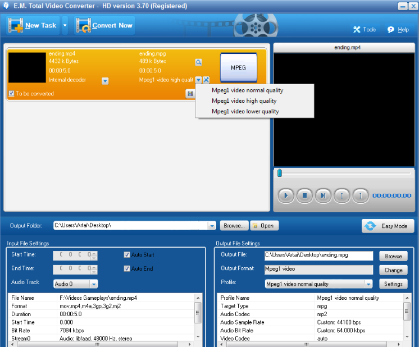Switch to Easy Mode
This screenshot has width=419, height=347.
click(x=388, y=226)
